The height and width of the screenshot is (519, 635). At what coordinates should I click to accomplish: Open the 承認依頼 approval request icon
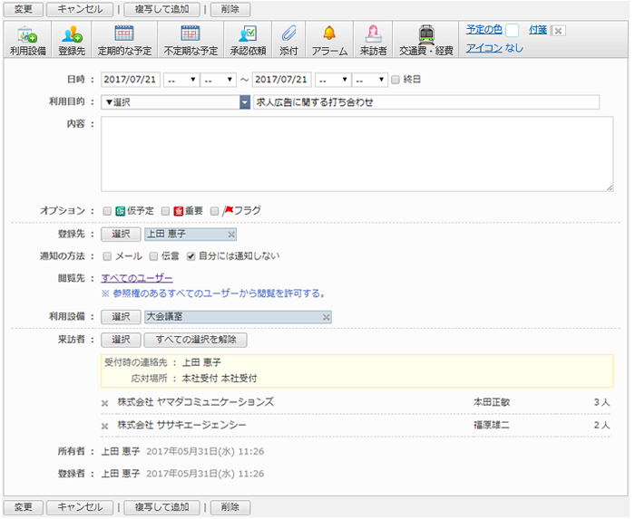coord(248,40)
